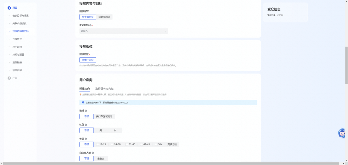Expand 更多分段 age options

tap(172, 144)
